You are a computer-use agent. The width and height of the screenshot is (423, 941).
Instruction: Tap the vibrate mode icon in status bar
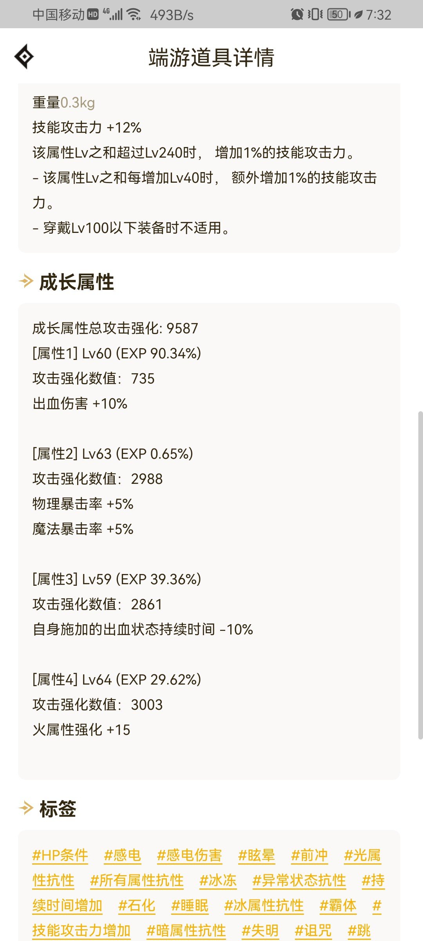tap(315, 15)
